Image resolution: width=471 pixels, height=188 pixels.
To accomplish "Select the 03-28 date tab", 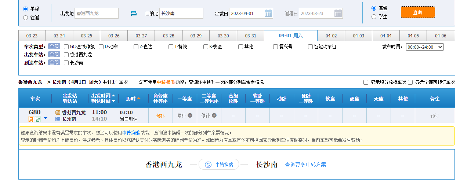I will click(169, 36).
